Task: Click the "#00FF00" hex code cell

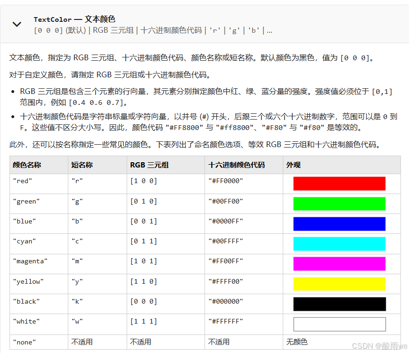Action: (244, 204)
